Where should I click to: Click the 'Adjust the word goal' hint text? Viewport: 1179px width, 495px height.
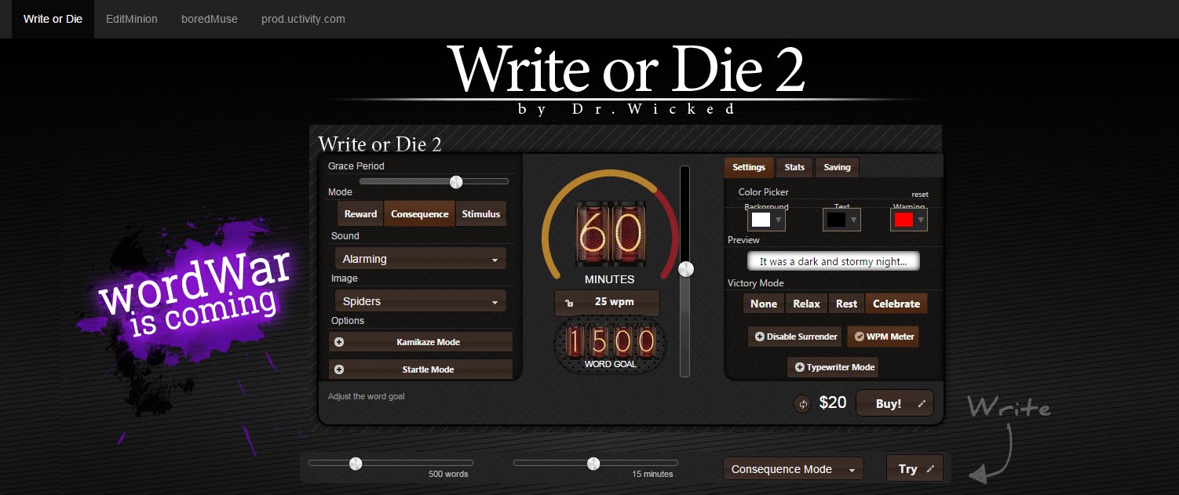[367, 396]
